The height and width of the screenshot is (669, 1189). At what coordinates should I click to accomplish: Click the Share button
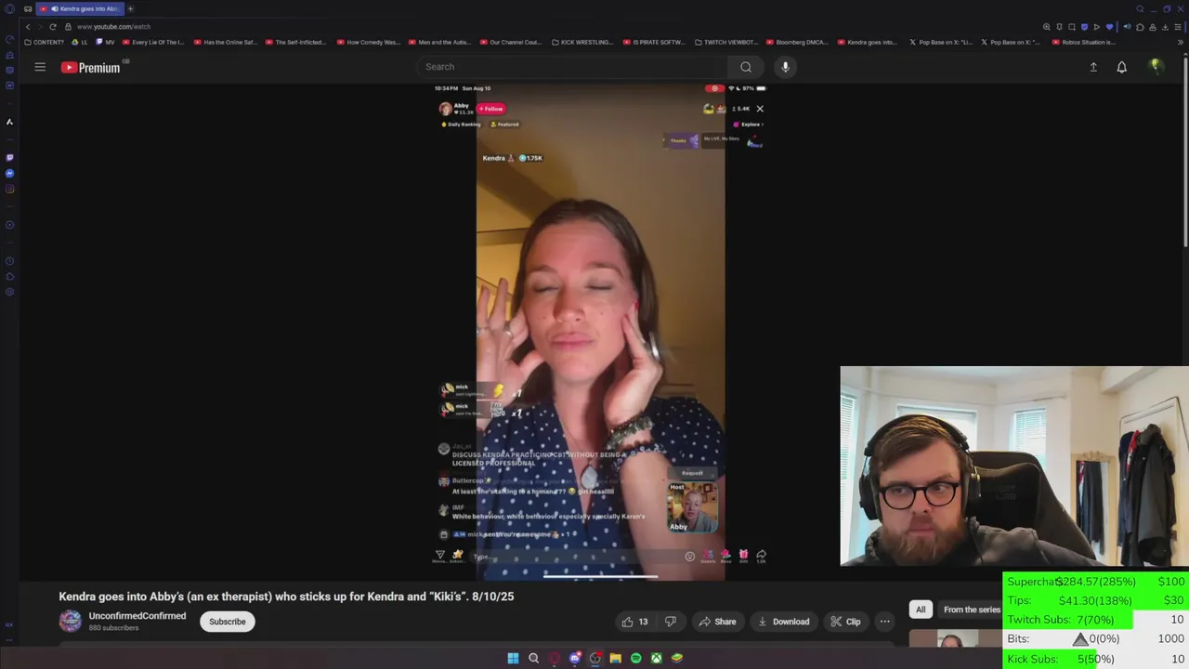coord(717,622)
